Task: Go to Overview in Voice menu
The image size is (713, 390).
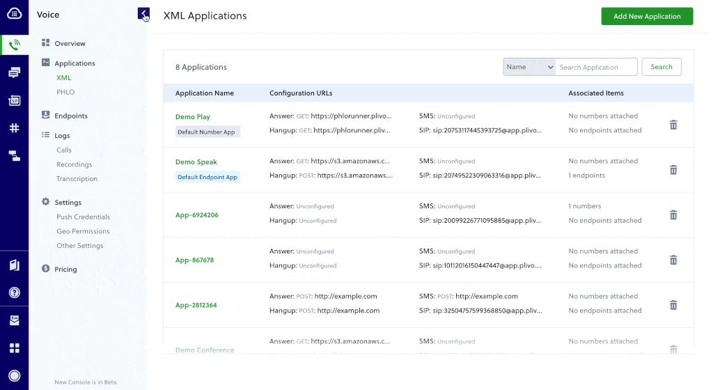Action: coord(70,44)
